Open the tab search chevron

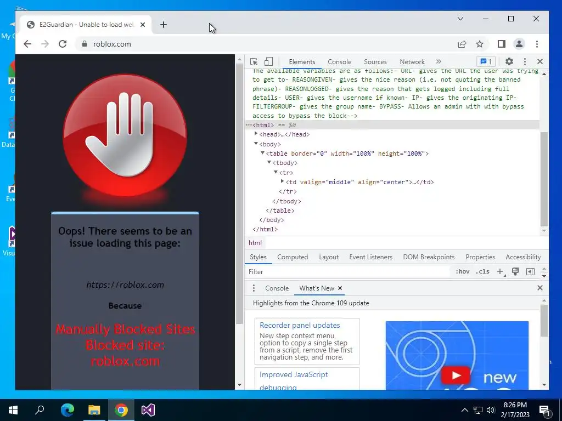point(460,19)
